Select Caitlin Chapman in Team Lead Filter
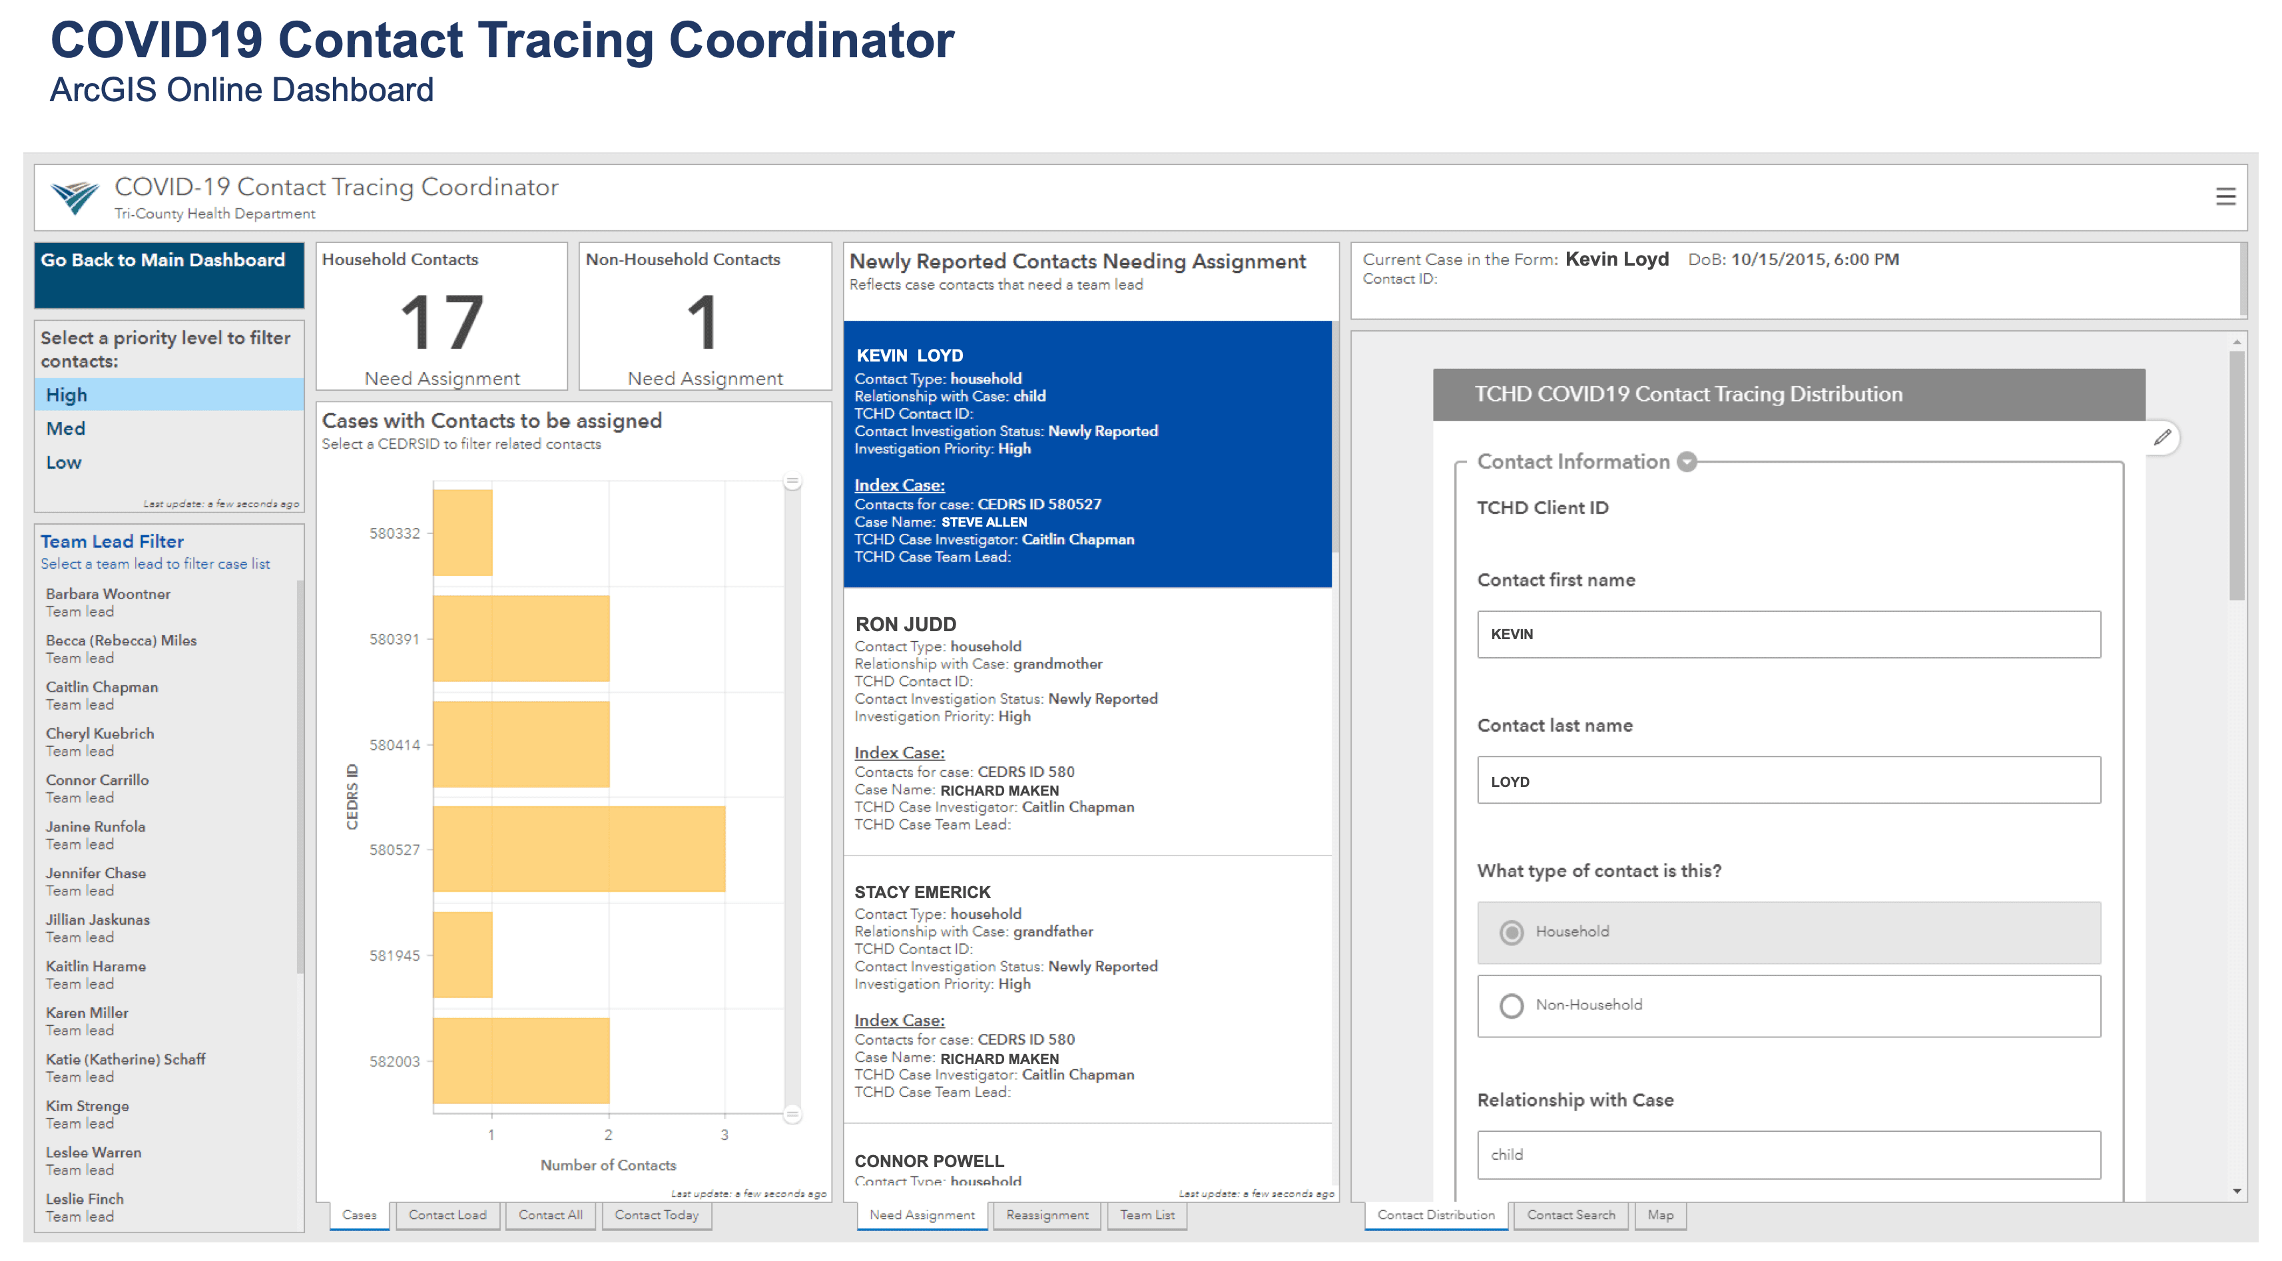The width and height of the screenshot is (2282, 1261). (x=102, y=687)
